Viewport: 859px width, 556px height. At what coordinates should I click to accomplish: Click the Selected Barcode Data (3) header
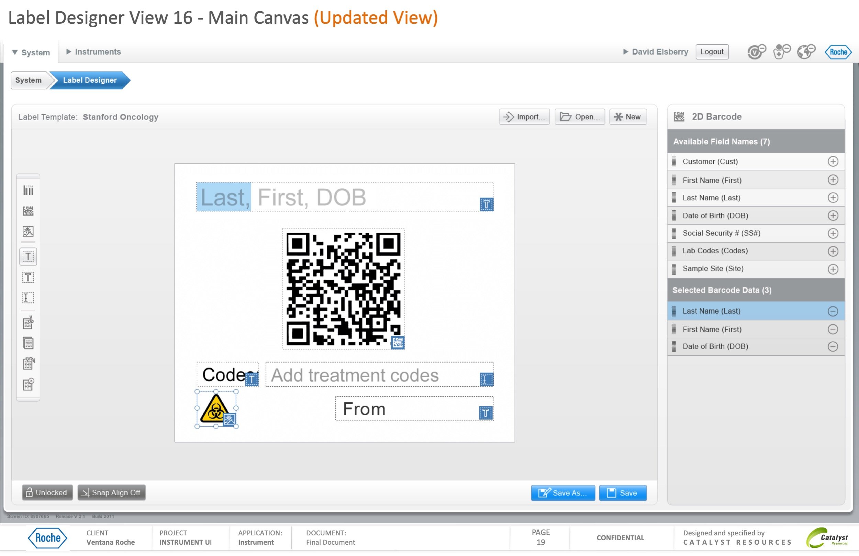tap(756, 290)
